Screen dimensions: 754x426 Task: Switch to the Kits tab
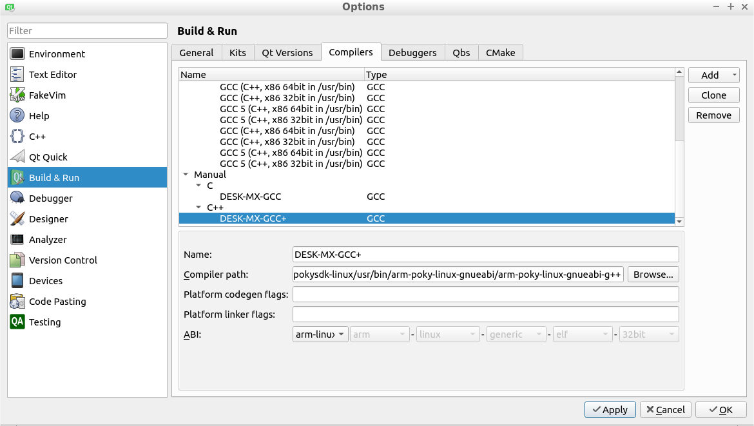point(238,53)
